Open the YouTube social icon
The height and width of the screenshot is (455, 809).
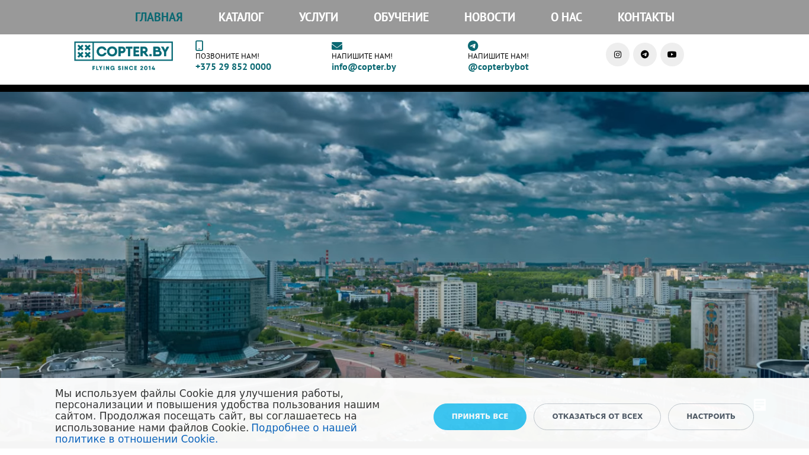(x=672, y=55)
